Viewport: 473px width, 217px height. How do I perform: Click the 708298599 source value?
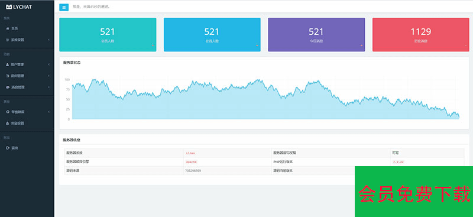click(x=193, y=170)
